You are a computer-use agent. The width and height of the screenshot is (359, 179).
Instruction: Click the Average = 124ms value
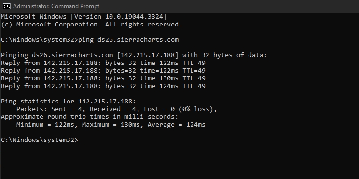click(176, 125)
